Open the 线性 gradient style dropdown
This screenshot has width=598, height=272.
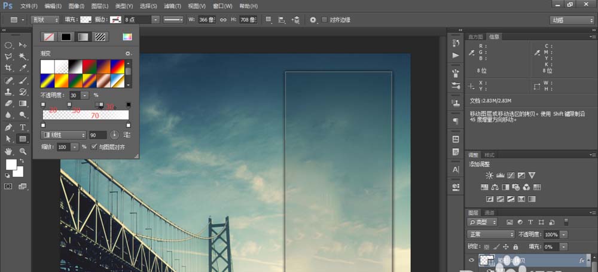64,135
